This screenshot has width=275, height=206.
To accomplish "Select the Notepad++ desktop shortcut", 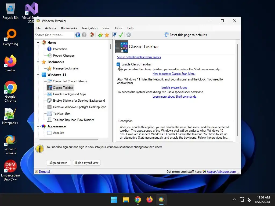I will click(x=10, y=116).
